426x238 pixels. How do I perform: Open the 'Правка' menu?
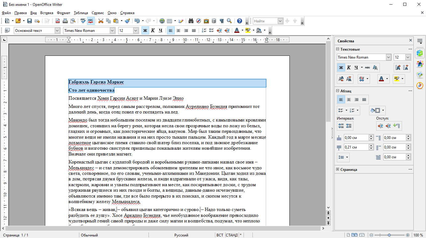click(20, 13)
